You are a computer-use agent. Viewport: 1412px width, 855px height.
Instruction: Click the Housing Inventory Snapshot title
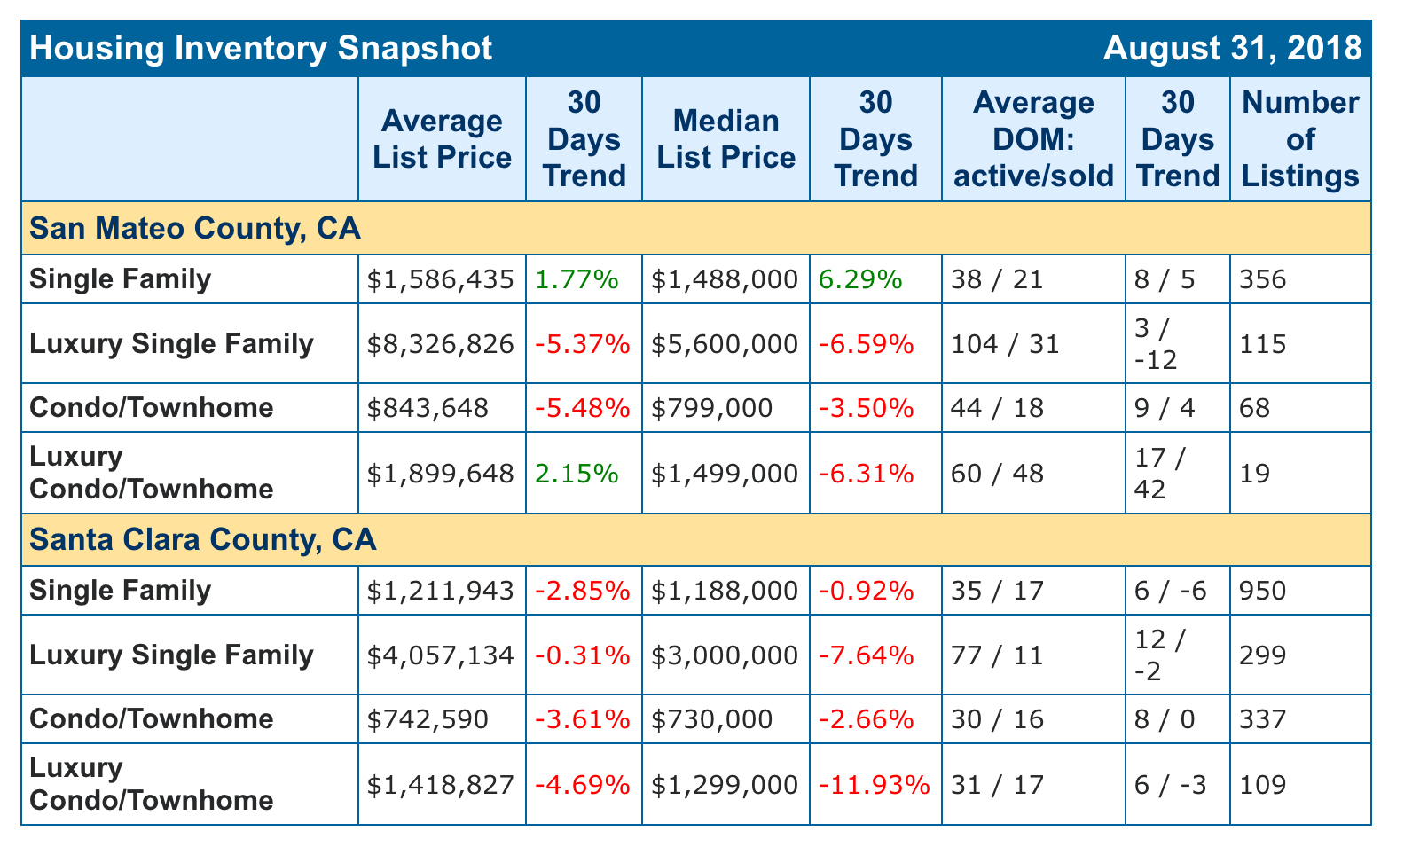pyautogui.click(x=261, y=48)
